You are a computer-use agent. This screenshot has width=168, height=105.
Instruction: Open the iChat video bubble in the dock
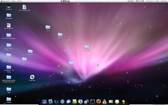click(69, 102)
